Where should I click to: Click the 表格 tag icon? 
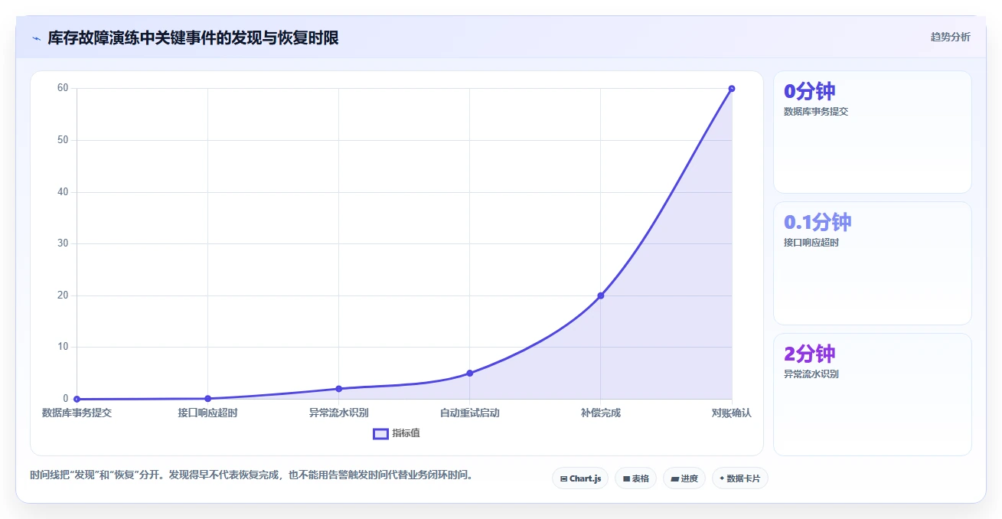[x=626, y=478]
